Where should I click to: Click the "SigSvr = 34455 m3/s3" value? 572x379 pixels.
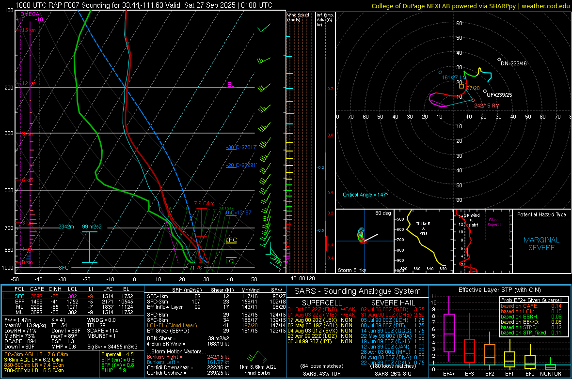(x=112, y=347)
